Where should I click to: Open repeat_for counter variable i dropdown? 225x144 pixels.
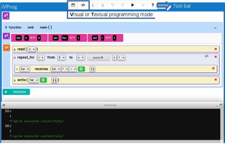[x=41, y=58]
